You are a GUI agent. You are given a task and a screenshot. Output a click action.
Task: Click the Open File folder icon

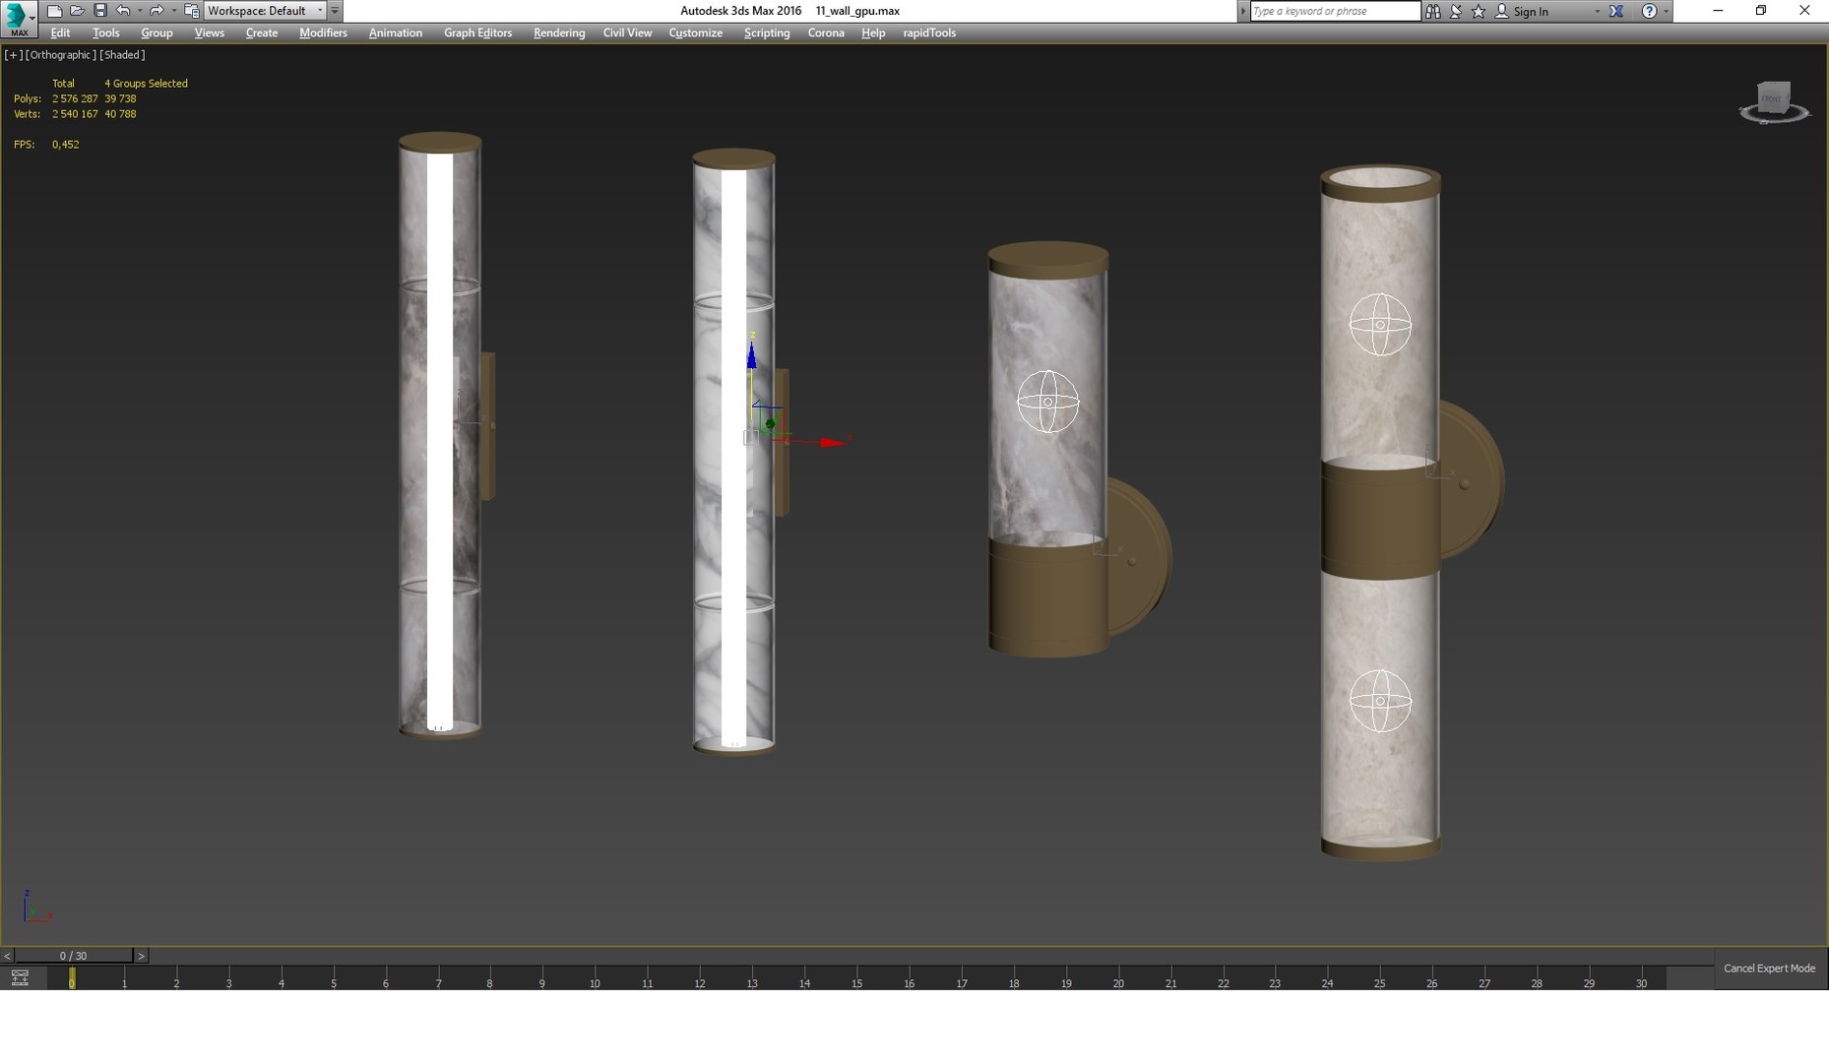[x=77, y=11]
